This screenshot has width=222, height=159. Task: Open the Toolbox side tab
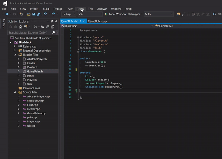[x=4, y=24]
